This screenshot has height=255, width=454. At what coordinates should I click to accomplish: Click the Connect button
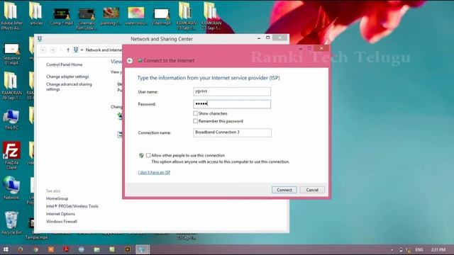point(284,190)
